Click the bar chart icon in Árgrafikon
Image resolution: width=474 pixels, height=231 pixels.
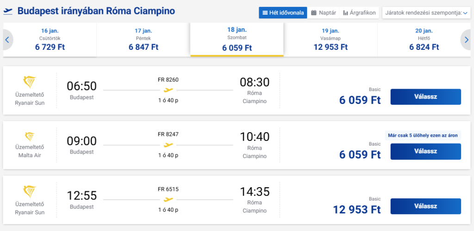[x=345, y=13]
